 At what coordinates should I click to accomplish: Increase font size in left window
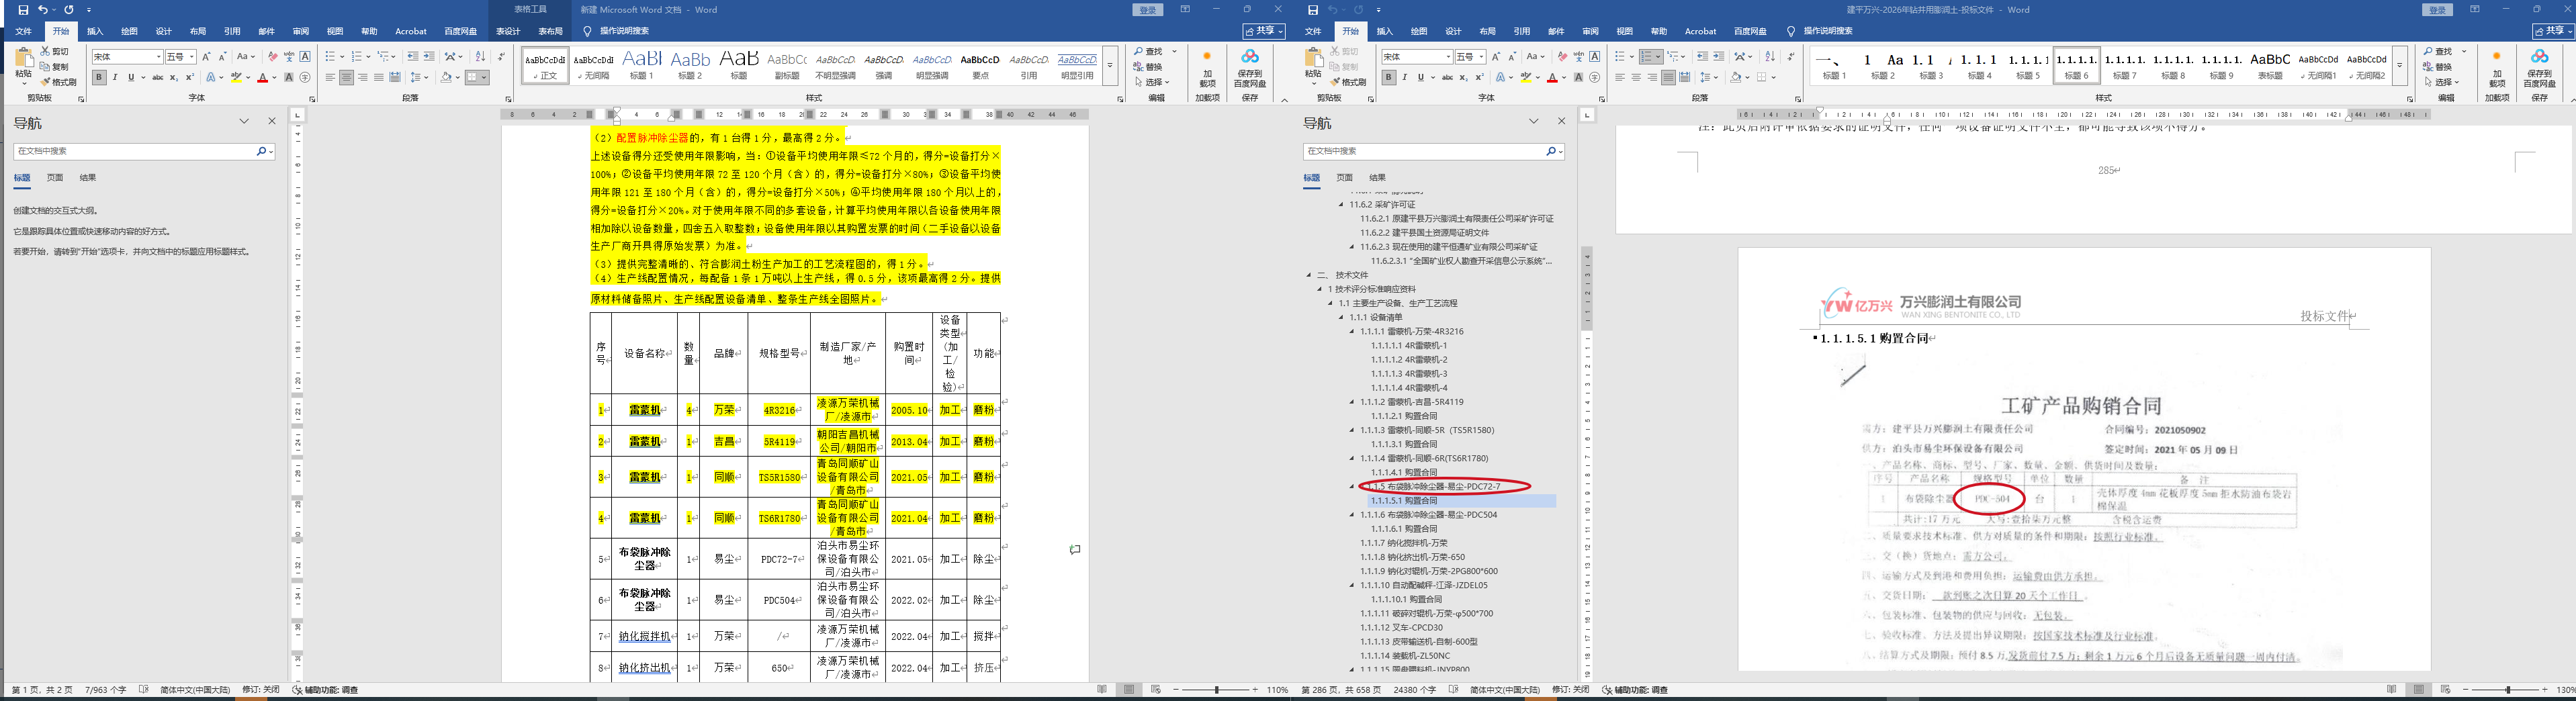click(208, 57)
